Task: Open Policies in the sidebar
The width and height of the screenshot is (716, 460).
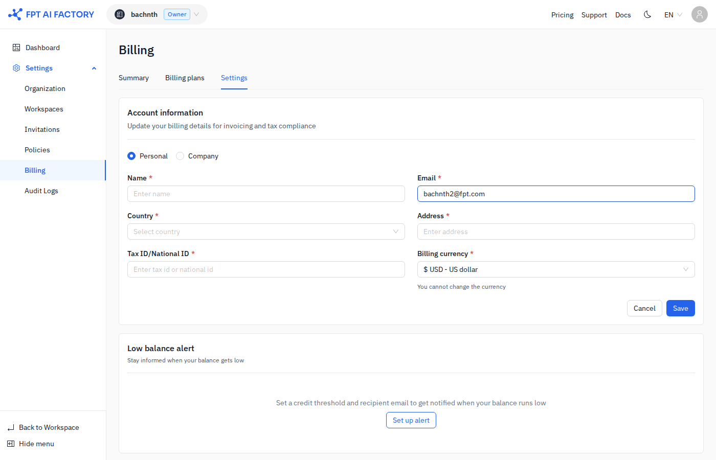Action: pos(53,150)
